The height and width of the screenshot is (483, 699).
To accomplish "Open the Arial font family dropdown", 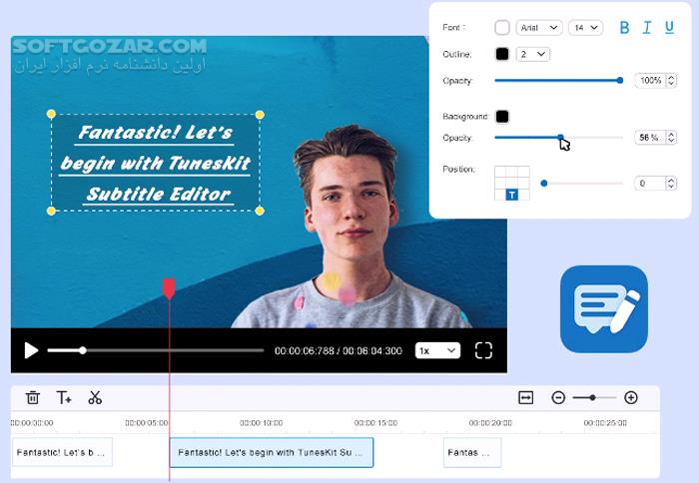I will pos(539,28).
